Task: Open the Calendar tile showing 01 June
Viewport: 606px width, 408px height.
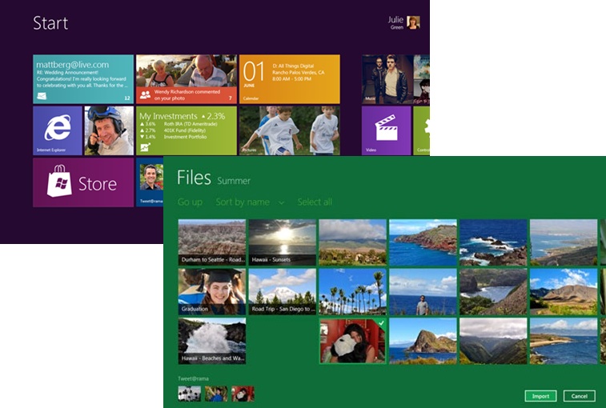Action: pos(290,79)
